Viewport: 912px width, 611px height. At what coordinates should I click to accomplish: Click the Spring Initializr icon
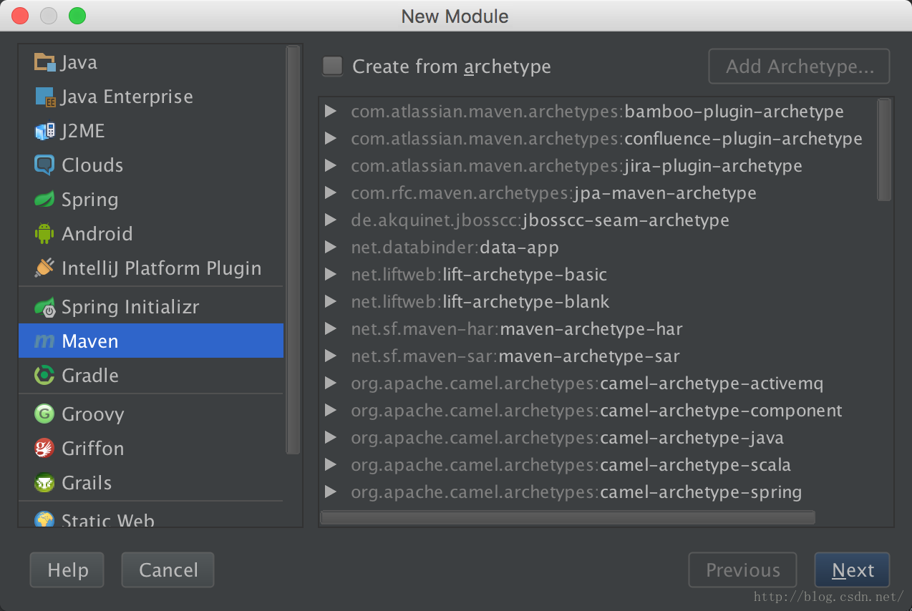[x=44, y=307]
